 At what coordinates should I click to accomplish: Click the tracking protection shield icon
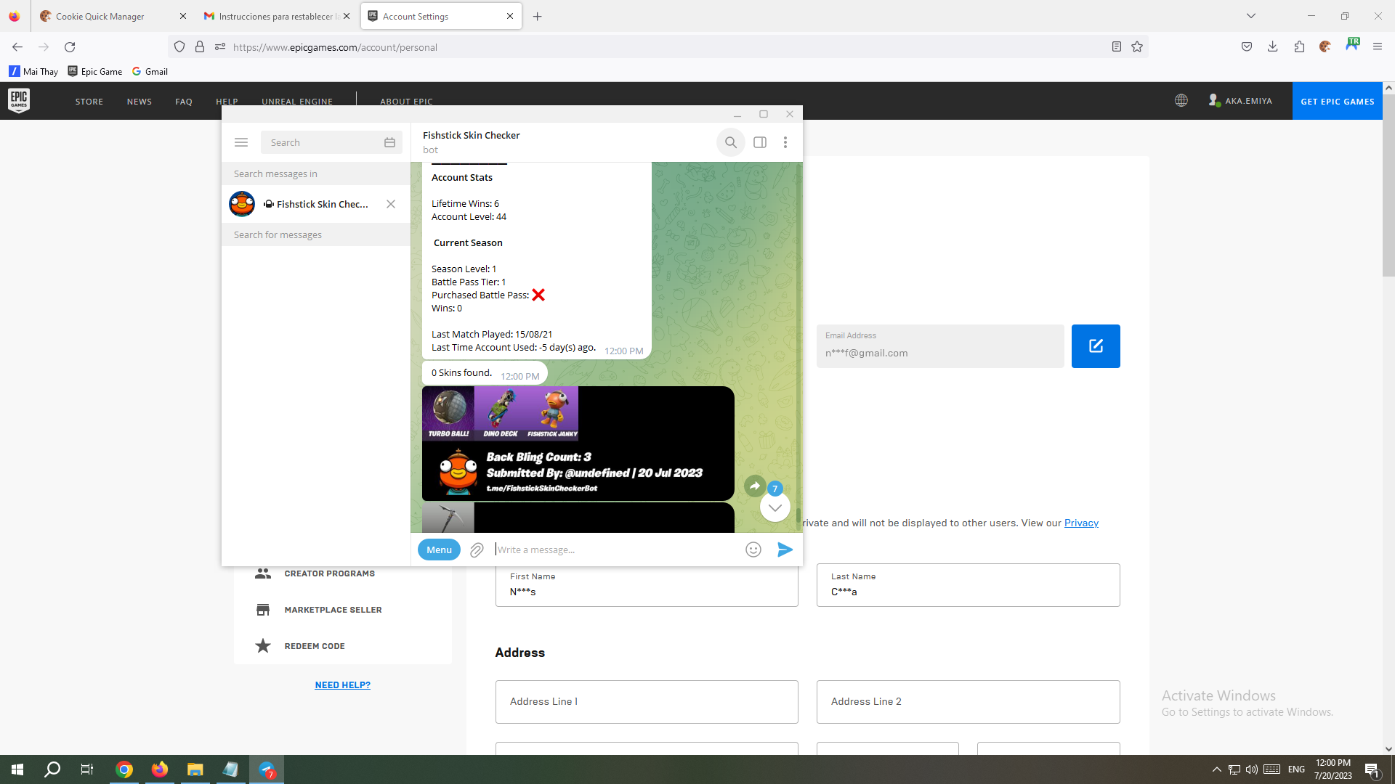pyautogui.click(x=179, y=47)
